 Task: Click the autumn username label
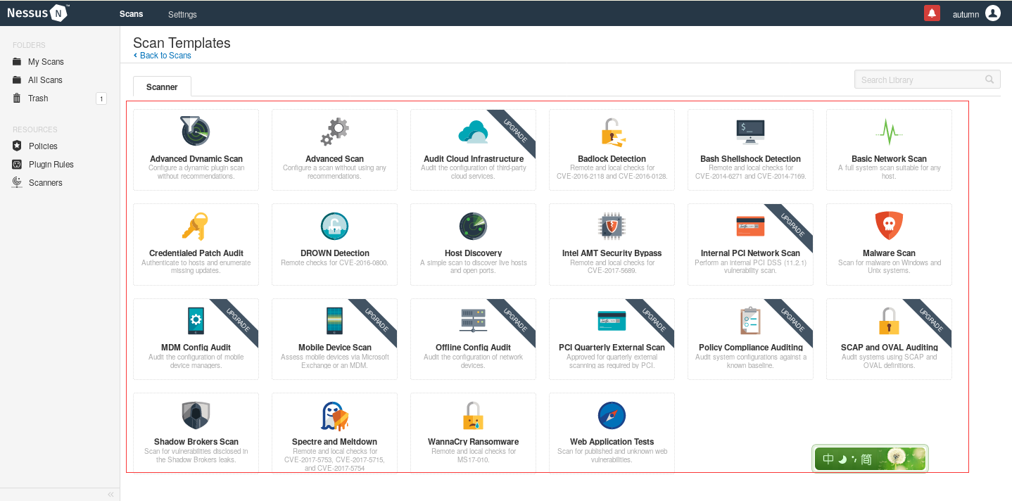pyautogui.click(x=966, y=15)
